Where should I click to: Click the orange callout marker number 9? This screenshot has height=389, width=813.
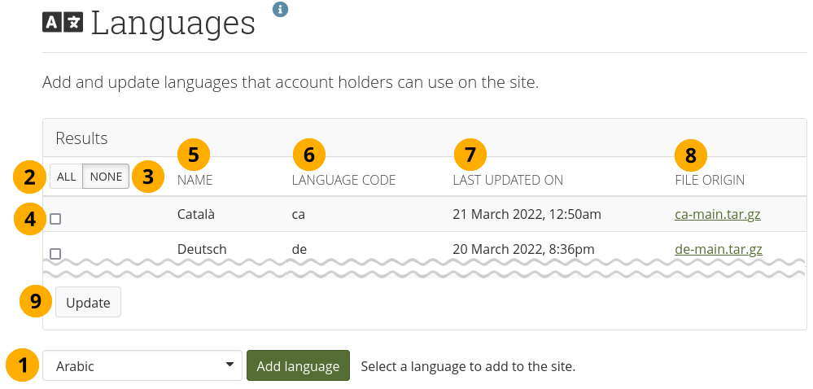tap(36, 302)
